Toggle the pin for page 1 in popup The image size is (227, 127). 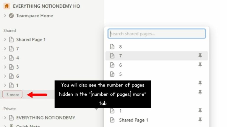(x=200, y=111)
